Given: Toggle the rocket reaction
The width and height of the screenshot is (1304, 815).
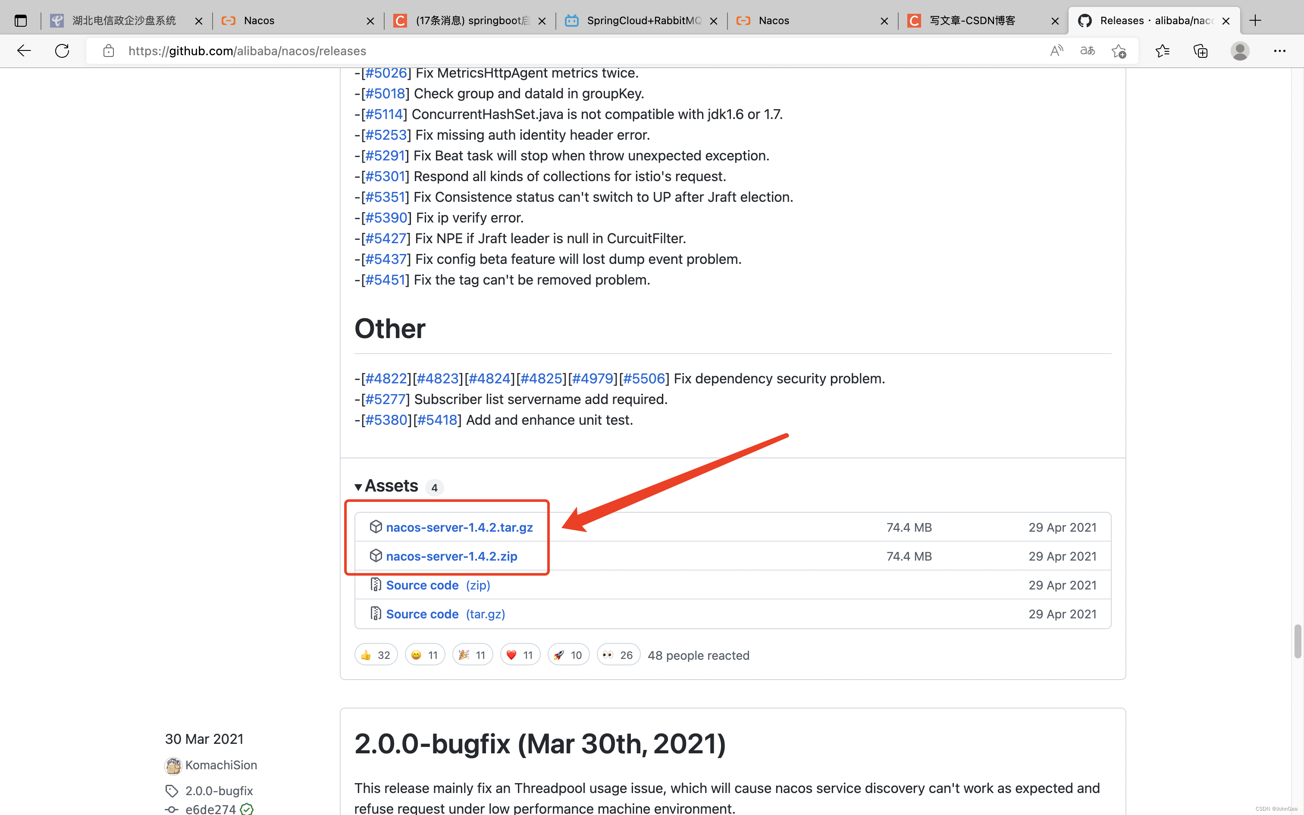Looking at the screenshot, I should point(568,655).
